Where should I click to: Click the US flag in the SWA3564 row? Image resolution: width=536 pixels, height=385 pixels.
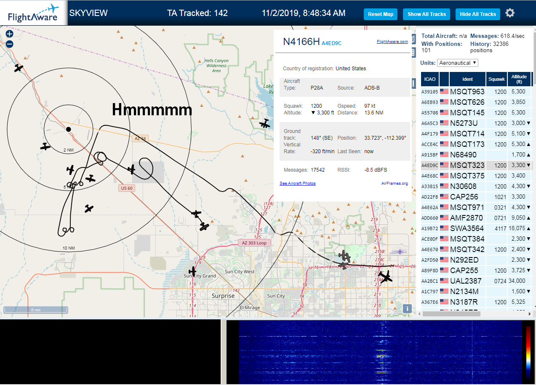point(444,228)
